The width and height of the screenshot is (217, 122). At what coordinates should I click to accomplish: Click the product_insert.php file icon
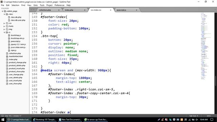7,68
